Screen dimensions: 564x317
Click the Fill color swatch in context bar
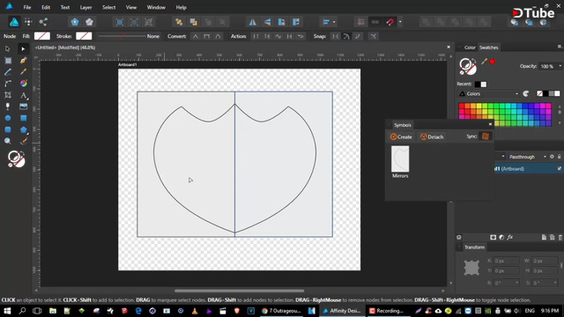pyautogui.click(x=42, y=36)
